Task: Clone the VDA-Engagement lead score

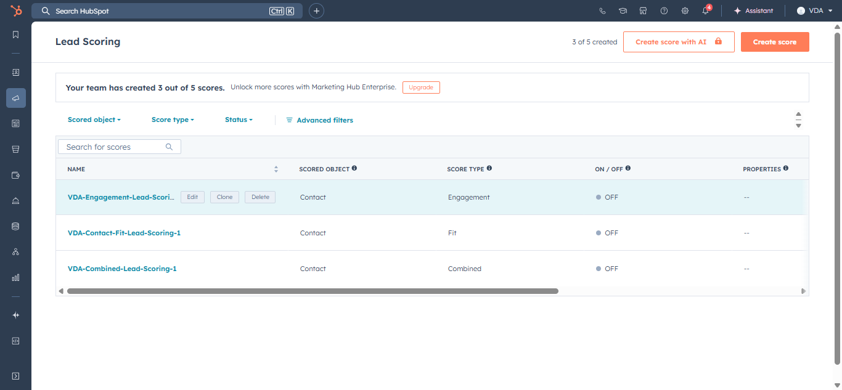Action: tap(224, 197)
